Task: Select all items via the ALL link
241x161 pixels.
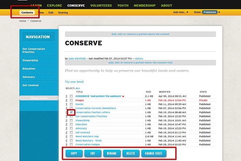Action: coord(78,88)
